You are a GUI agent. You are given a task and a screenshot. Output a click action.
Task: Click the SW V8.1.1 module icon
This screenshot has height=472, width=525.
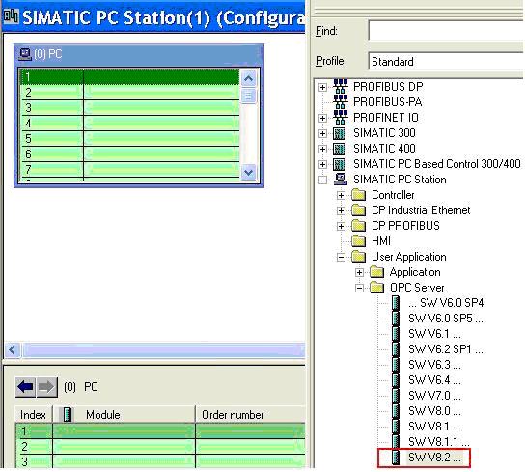[396, 441]
